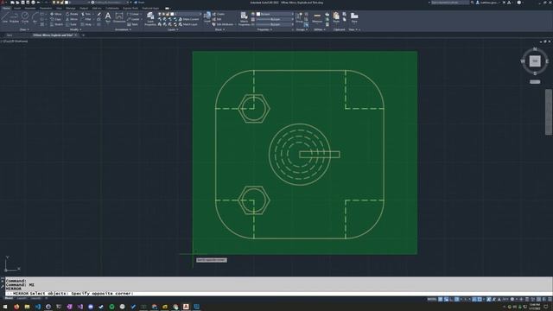Screen dimensions: 553x311
Task: Click the Copy command in Modify panel
Action: (55, 19)
